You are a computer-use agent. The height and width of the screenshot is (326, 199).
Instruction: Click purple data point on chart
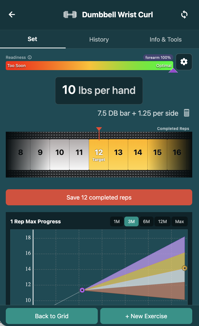click(82, 290)
